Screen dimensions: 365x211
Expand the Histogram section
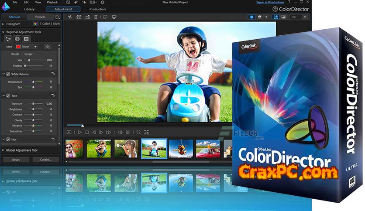3,24
